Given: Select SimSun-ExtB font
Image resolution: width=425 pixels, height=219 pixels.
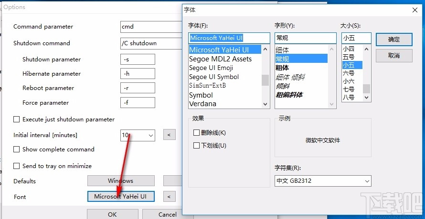Looking at the screenshot, I should click(x=225, y=86).
